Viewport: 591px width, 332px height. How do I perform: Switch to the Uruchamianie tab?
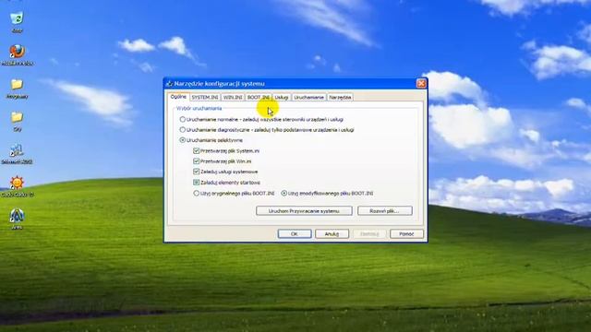click(308, 97)
